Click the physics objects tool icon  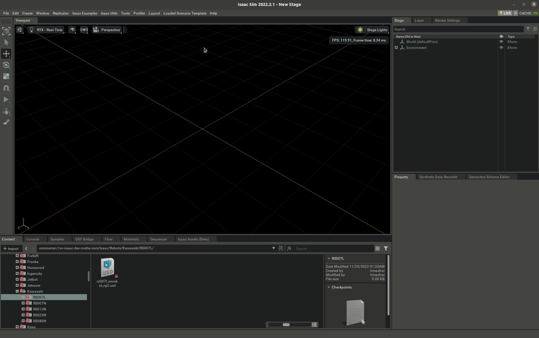click(6, 111)
